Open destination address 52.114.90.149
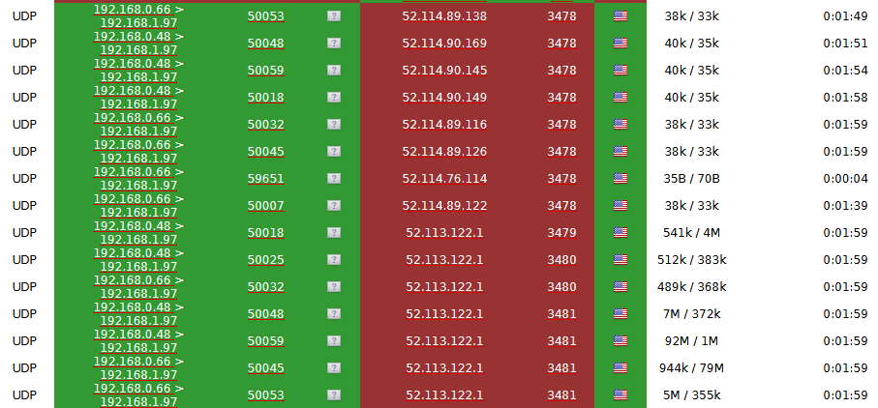 click(x=444, y=98)
